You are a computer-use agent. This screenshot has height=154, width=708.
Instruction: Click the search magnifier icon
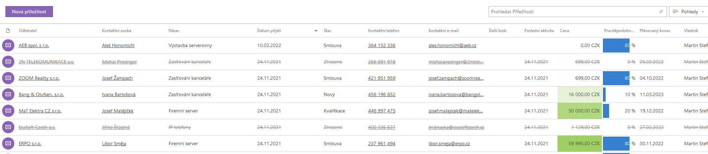coord(661,12)
